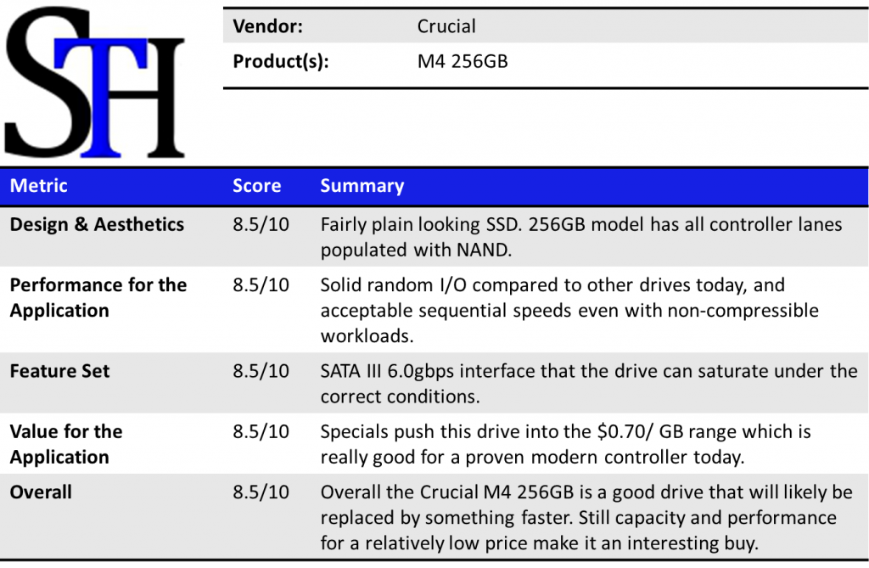869x568 pixels.
Task: Click the Value for the Application score
Action: pyautogui.click(x=261, y=432)
